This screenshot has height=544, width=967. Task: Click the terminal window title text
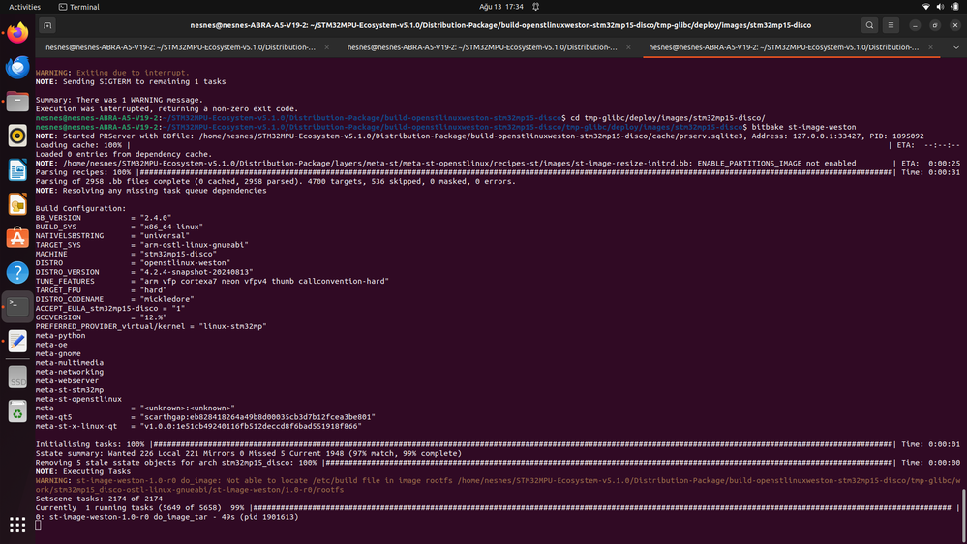click(500, 25)
